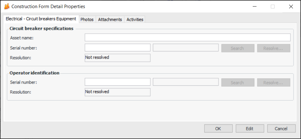
Task: Click the Operator identification Resolution status field
Action: [x=118, y=92]
